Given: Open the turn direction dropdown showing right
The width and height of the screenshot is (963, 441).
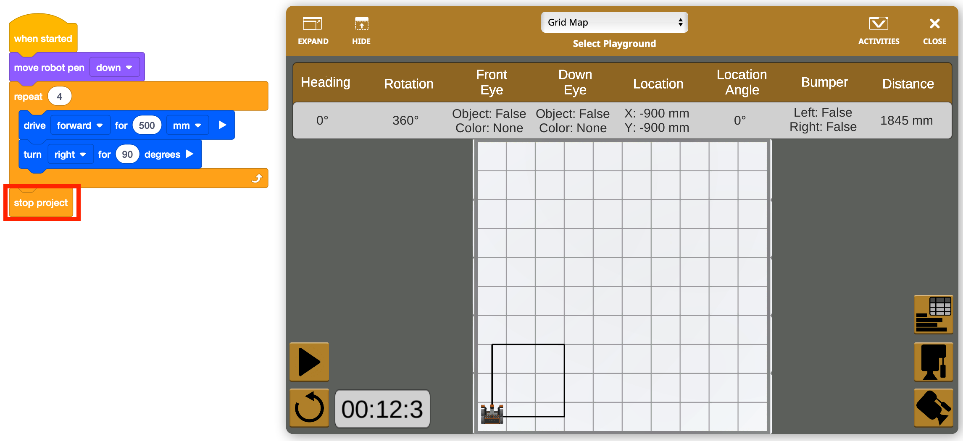Looking at the screenshot, I should pyautogui.click(x=70, y=154).
